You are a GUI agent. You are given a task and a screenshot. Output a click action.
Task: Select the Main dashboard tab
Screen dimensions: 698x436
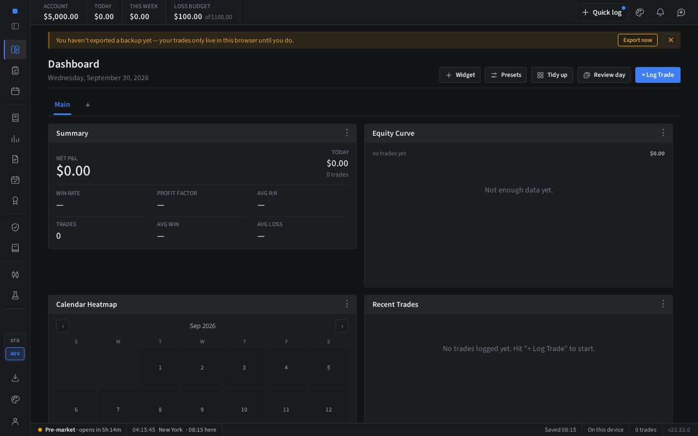[x=62, y=105]
